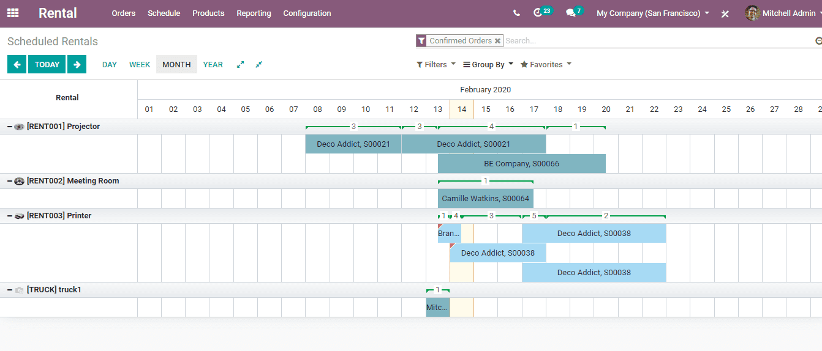Expand all rows arrows icon

(x=241, y=64)
